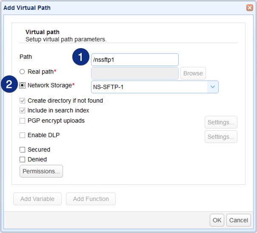Click the NS-SFTP-1 combo box field

pos(149,87)
